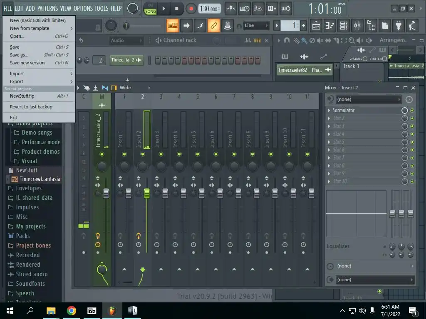Image resolution: width=426 pixels, height=319 pixels.
Task: Open the Channel rack view icon
Action: click(x=343, y=26)
